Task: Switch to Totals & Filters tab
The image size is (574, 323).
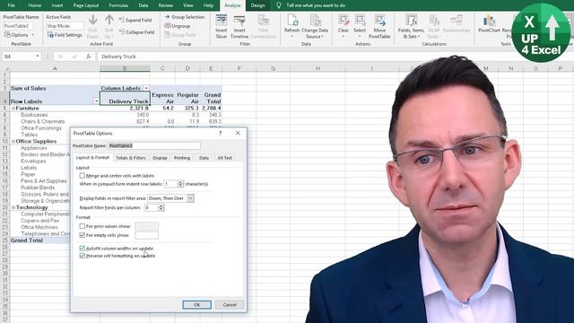Action: 131,158
